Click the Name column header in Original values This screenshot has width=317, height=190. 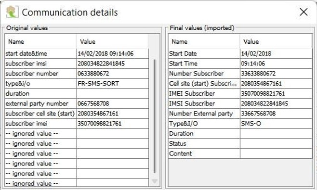(40, 41)
